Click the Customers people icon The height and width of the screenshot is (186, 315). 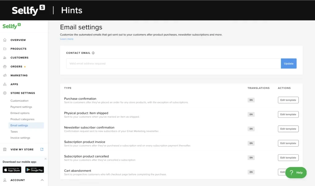[5, 58]
